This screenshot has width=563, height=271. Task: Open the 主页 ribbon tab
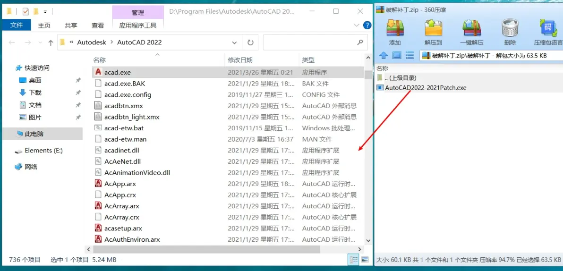click(44, 25)
